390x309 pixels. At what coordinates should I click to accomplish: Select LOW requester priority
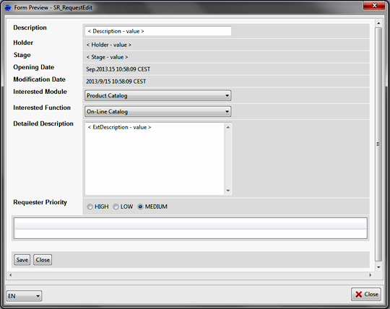pos(116,206)
